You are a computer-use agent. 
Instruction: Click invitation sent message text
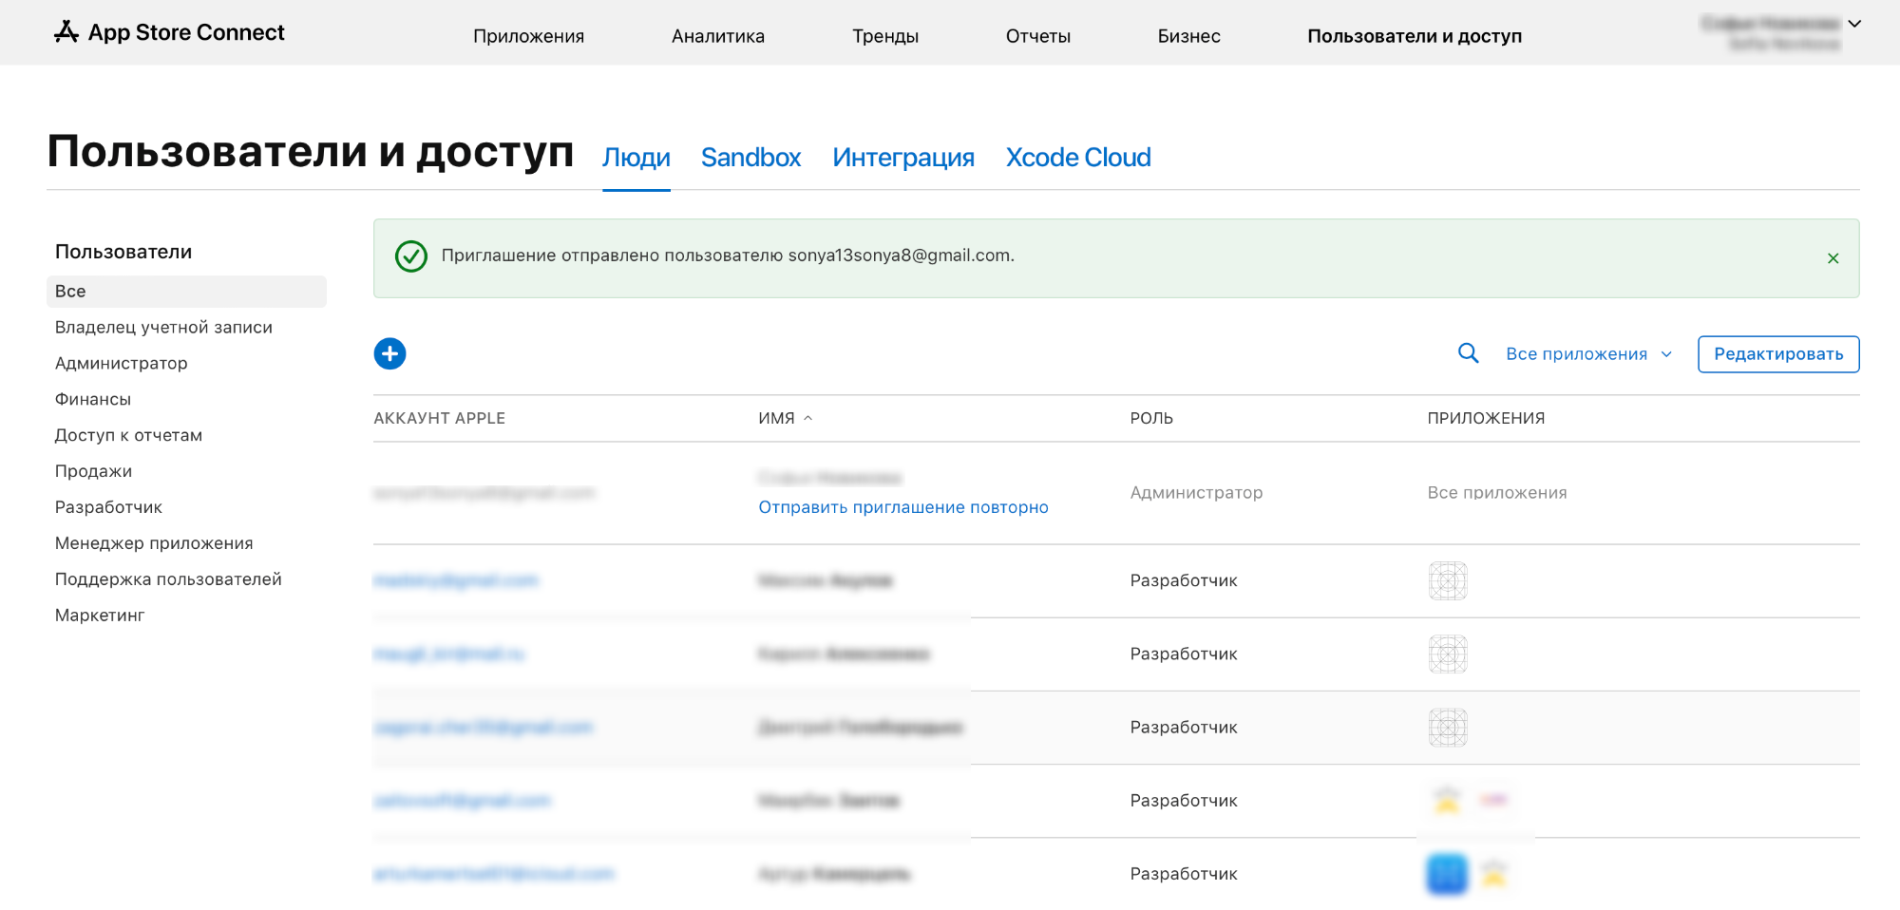tap(728, 256)
